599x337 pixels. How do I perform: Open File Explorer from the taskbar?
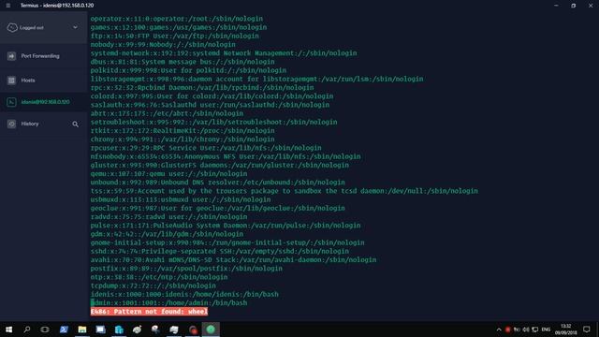[82, 330]
